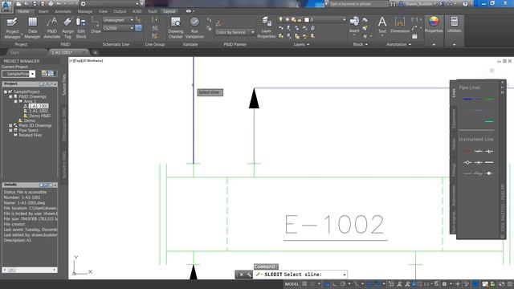
Task: Switch to the View ribbon tab
Action: [103, 11]
